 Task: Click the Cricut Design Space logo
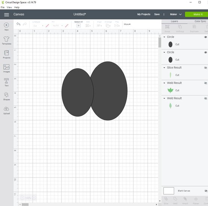pos(3,2)
